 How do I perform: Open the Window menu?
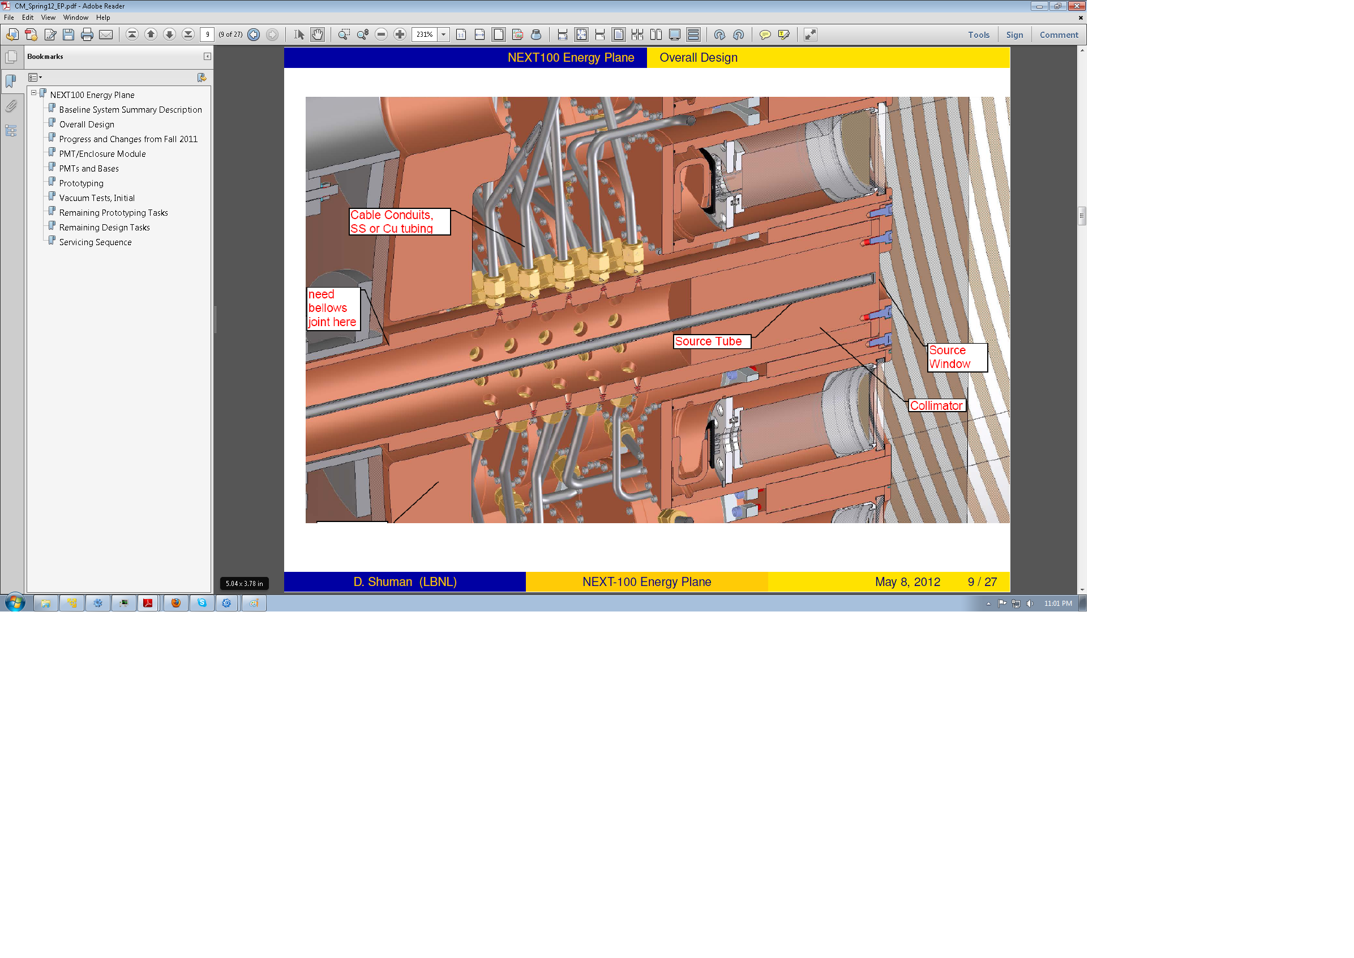click(76, 18)
